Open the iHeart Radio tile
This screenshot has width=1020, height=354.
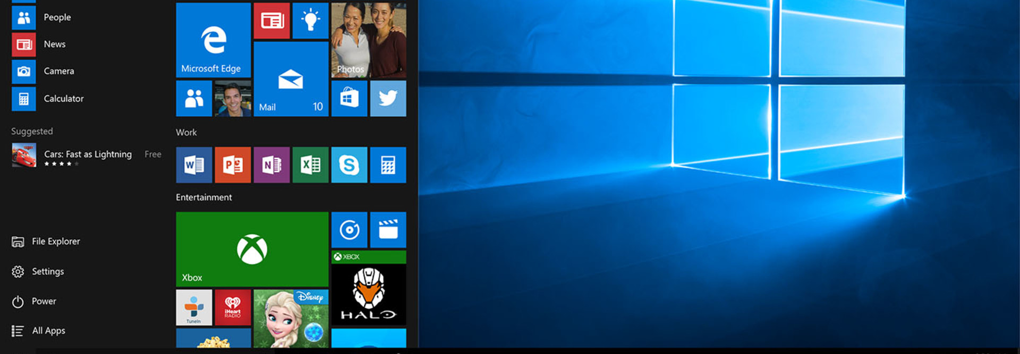coord(233,307)
